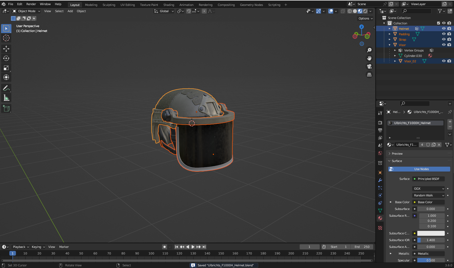Switch to the Shading workspace tab
454x268 pixels.
click(169, 5)
